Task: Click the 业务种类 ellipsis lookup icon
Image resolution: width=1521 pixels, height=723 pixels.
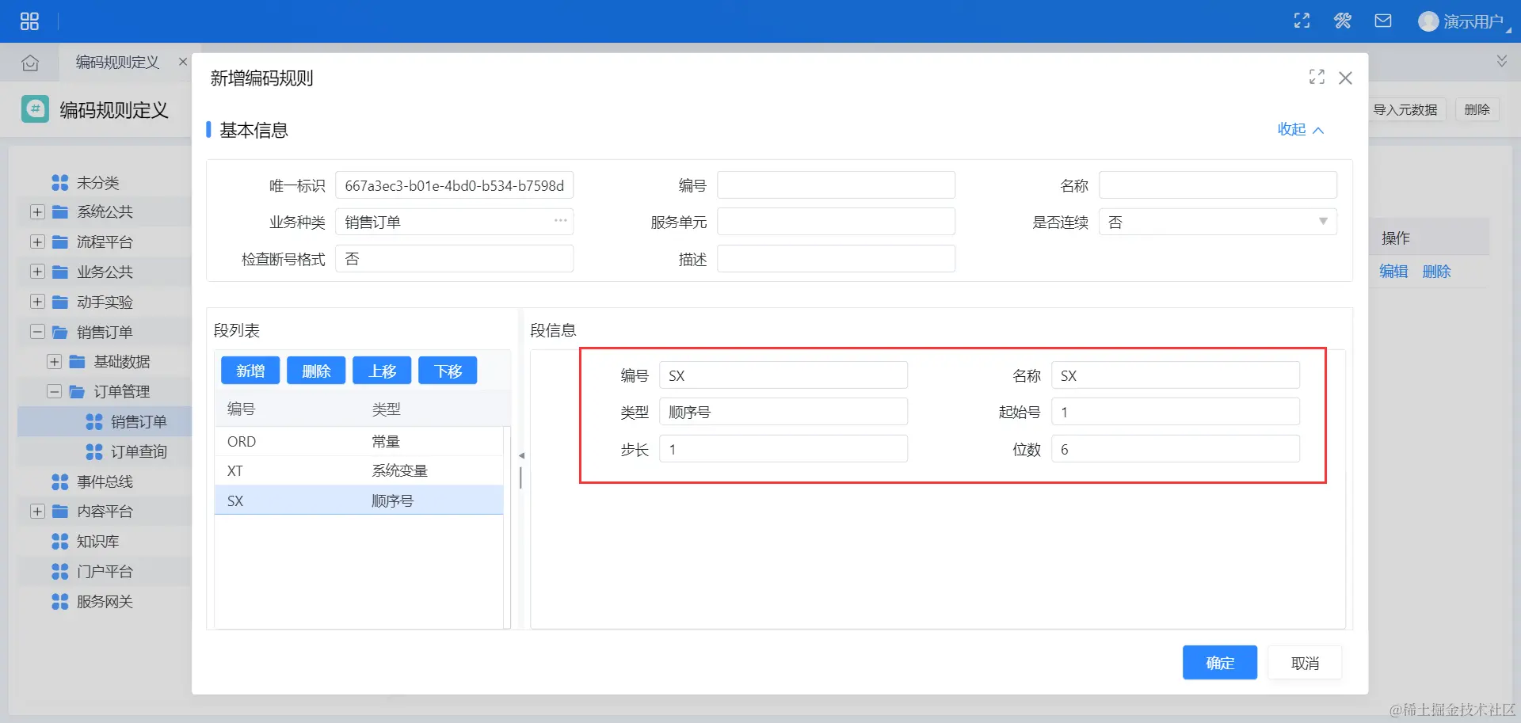Action: point(560,221)
